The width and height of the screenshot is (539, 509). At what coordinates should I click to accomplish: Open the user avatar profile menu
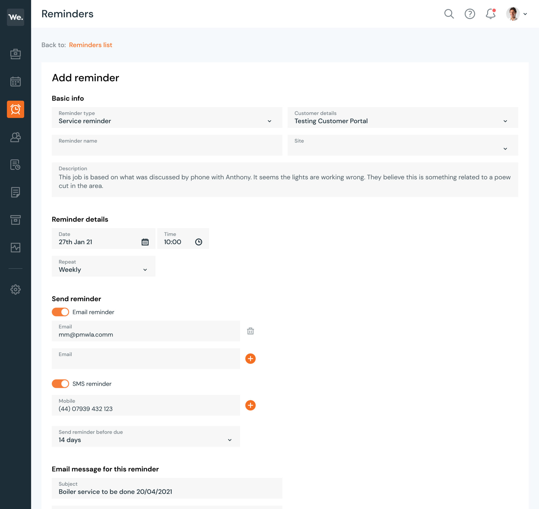[x=516, y=14]
